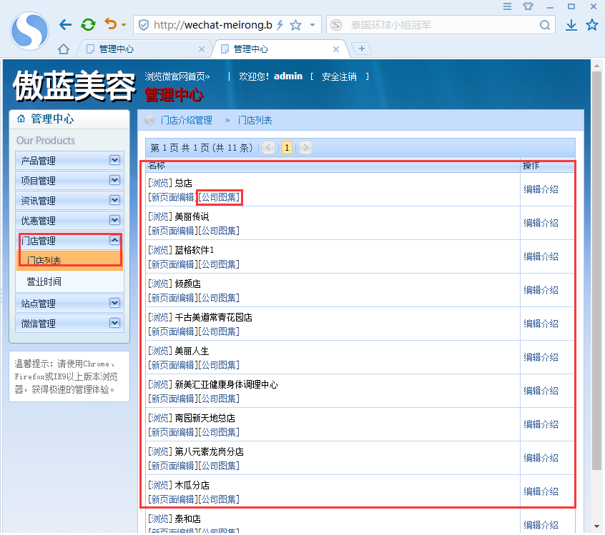
Task: Collapse the 门店管理 section
Action: pyautogui.click(x=114, y=240)
